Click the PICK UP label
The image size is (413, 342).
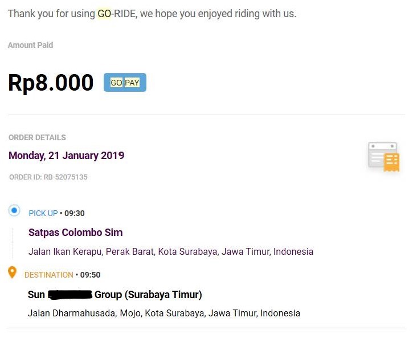pos(43,213)
